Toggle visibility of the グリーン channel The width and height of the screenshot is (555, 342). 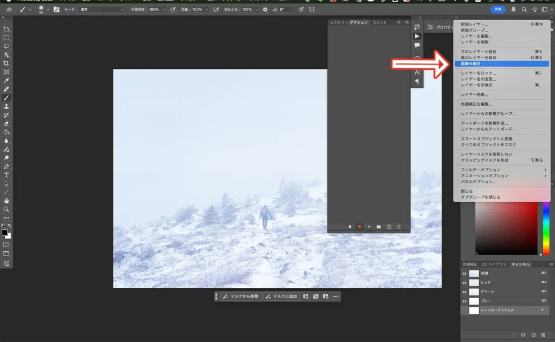[x=464, y=292]
